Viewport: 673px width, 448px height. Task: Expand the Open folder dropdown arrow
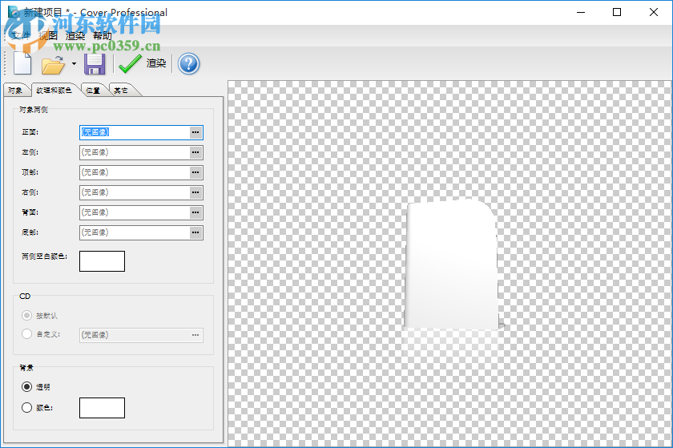coord(74,63)
